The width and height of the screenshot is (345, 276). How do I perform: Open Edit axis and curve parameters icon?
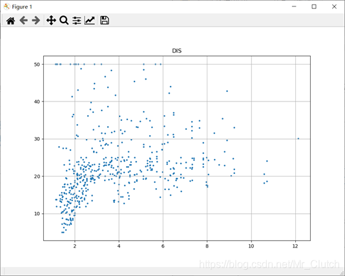[x=90, y=21]
